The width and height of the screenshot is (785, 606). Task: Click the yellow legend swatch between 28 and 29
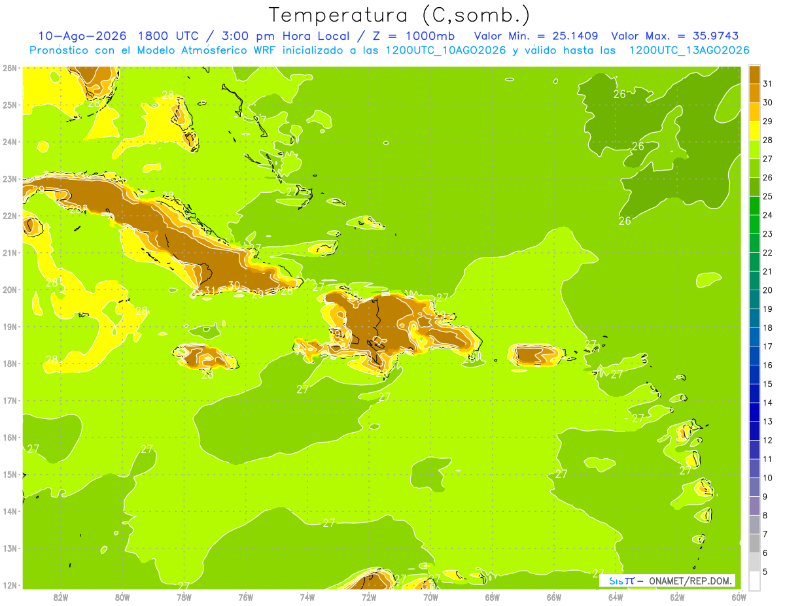[754, 130]
